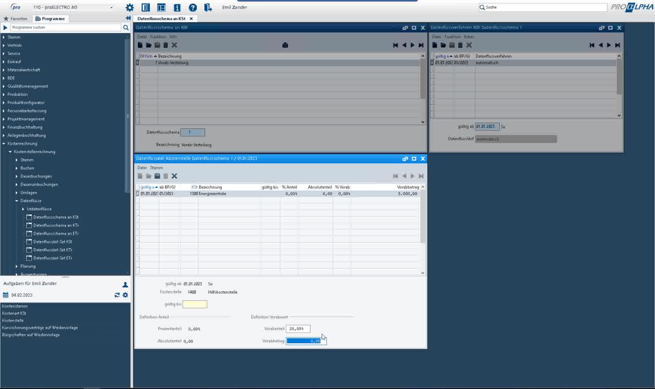Click the Vorabanteil field showing 20,00%
The width and height of the screenshot is (655, 389).
tap(298, 328)
